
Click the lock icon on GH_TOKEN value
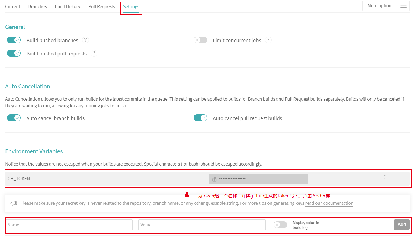click(214, 179)
